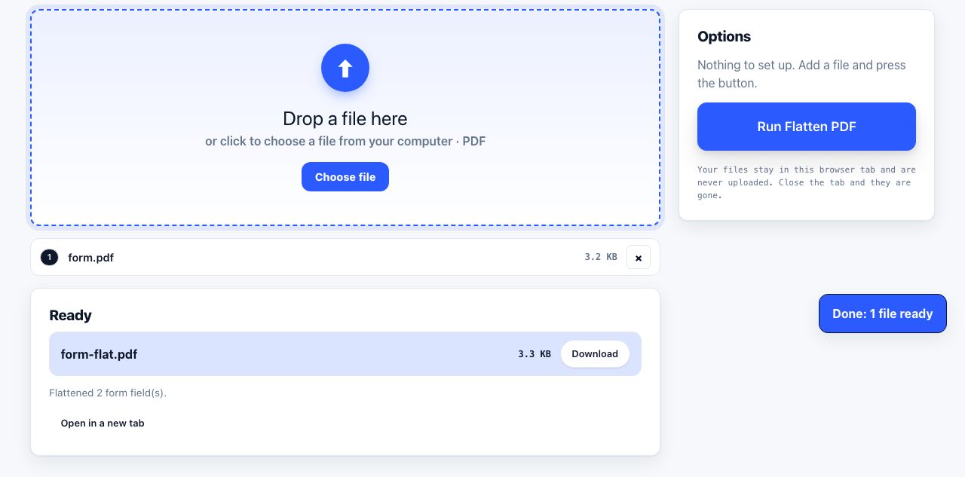This screenshot has width=965, height=477.
Task: Remove form.pdf with the x button
Action: (638, 258)
